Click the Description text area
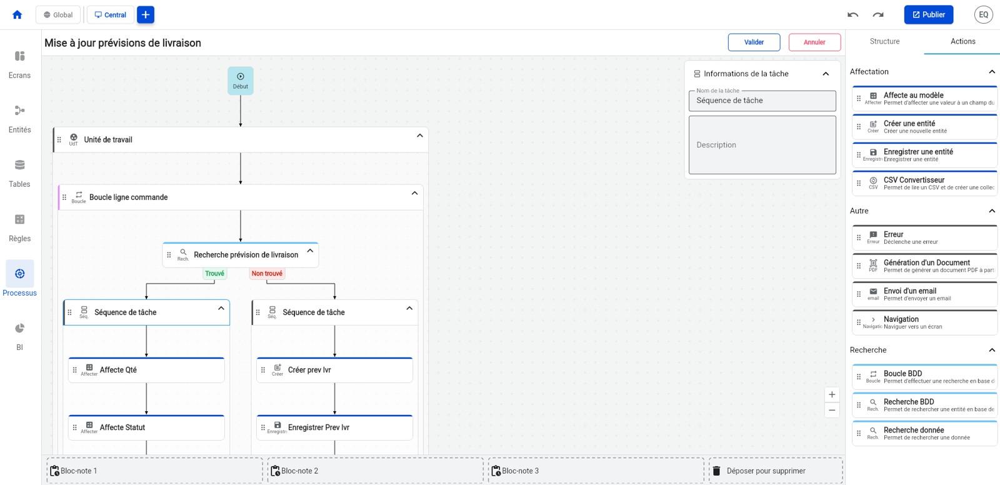 coord(762,145)
